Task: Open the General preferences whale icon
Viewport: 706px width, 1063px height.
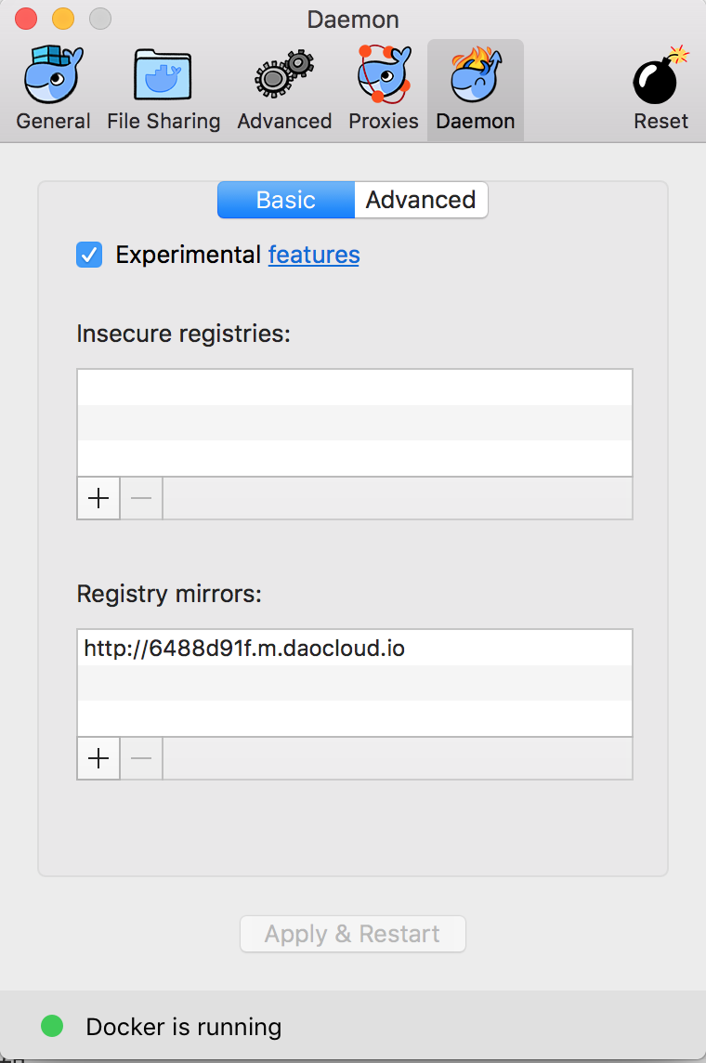Action: click(53, 75)
